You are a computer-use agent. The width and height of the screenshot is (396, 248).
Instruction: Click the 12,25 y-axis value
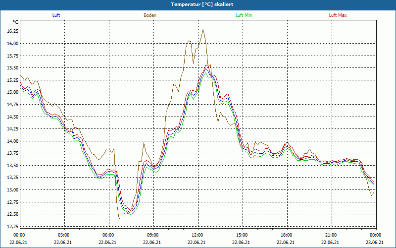coord(14,226)
